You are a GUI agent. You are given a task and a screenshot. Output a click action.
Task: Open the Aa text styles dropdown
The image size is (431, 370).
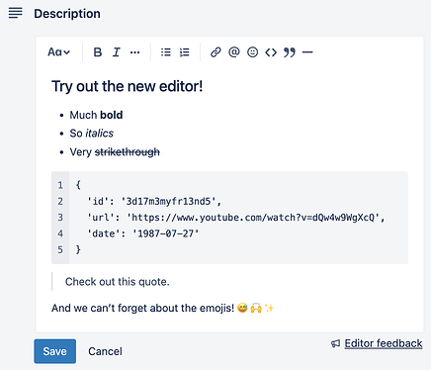[58, 52]
